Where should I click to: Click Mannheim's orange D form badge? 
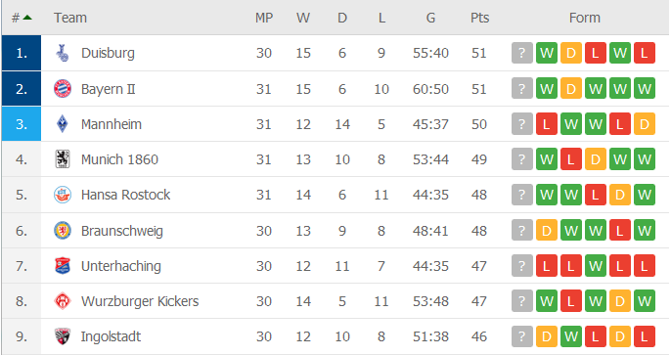pos(645,124)
